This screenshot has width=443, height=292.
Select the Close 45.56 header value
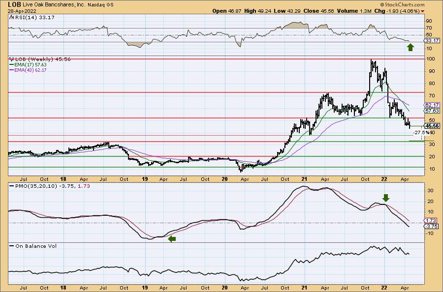click(x=318, y=11)
